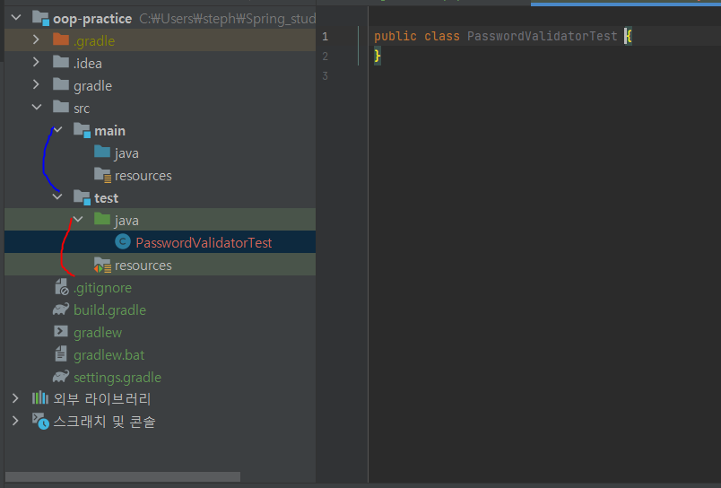Select the .gradle folder label

[x=94, y=41]
